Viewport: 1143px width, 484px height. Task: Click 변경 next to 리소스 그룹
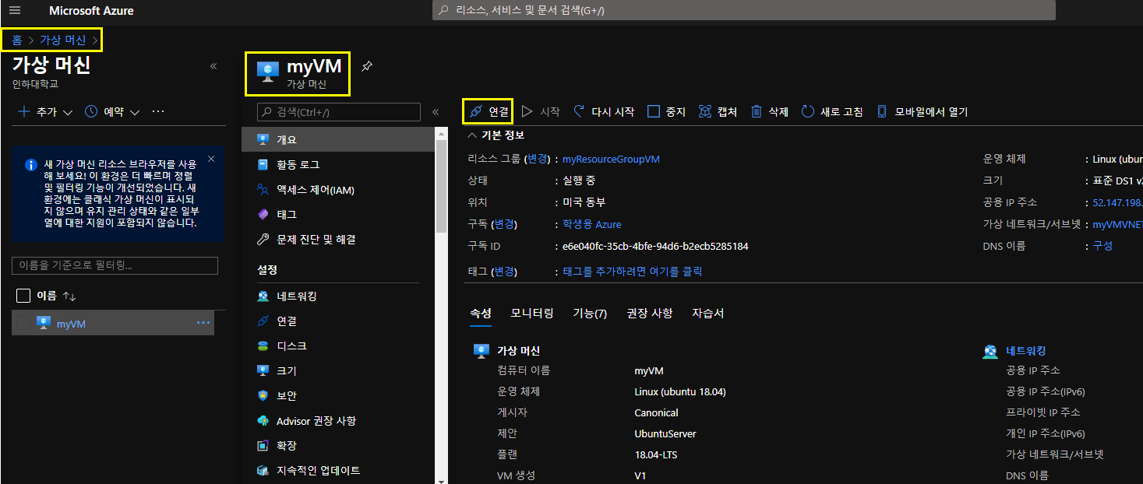tap(538, 159)
